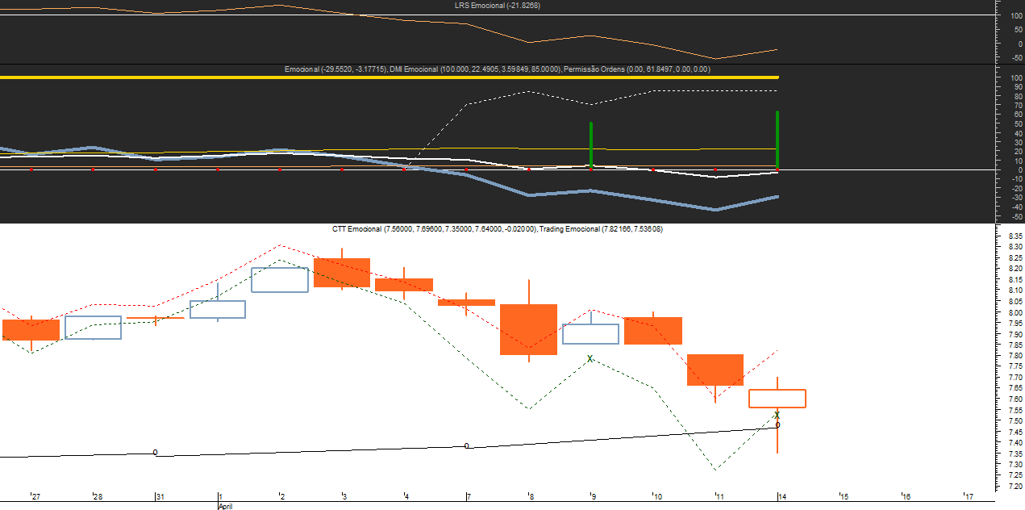Click the hollow orange candle on April 14
The width and height of the screenshot is (1025, 510).
tap(777, 399)
